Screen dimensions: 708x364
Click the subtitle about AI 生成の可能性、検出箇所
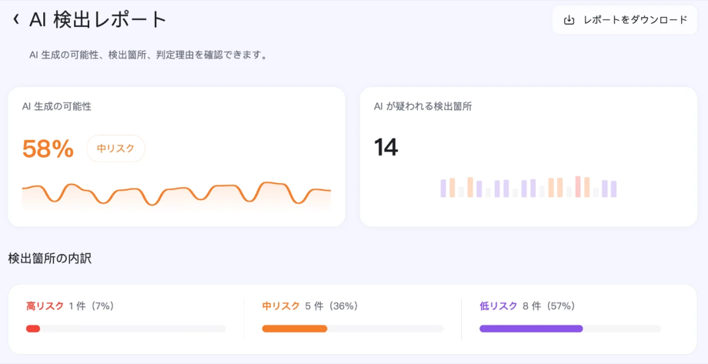pyautogui.click(x=149, y=56)
